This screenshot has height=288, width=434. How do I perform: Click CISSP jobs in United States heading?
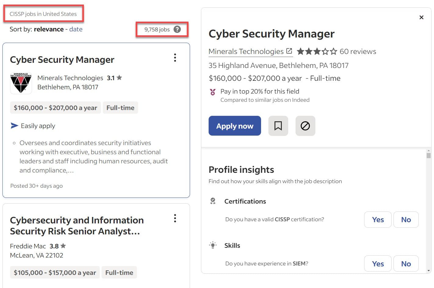point(43,14)
